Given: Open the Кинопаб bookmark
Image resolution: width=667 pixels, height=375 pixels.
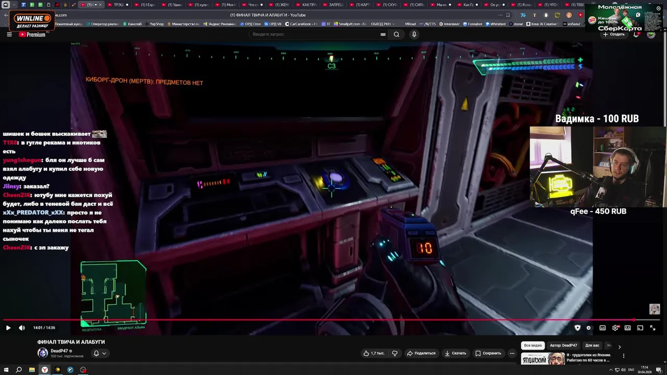Looking at the screenshot, I should 131,24.
